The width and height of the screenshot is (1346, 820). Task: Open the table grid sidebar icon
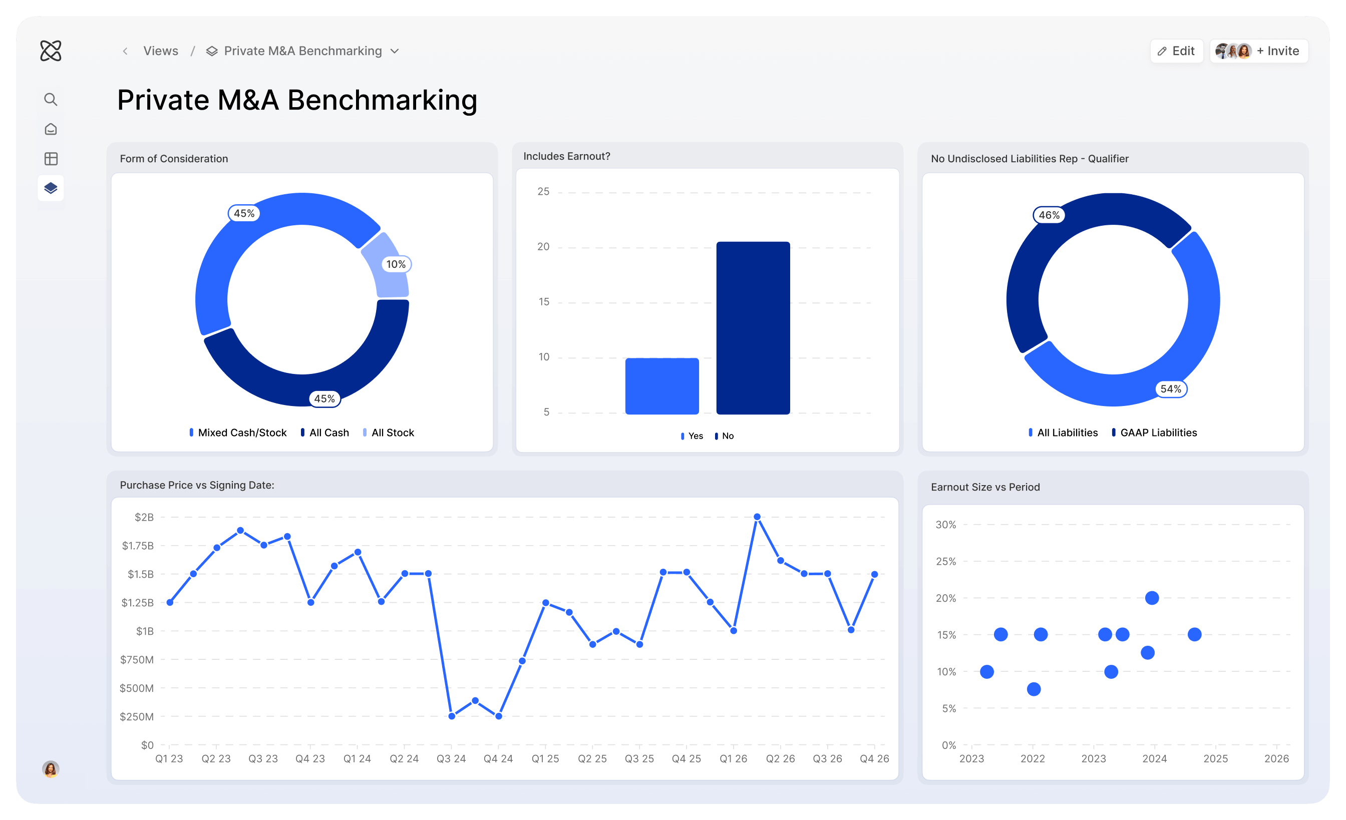pyautogui.click(x=51, y=159)
